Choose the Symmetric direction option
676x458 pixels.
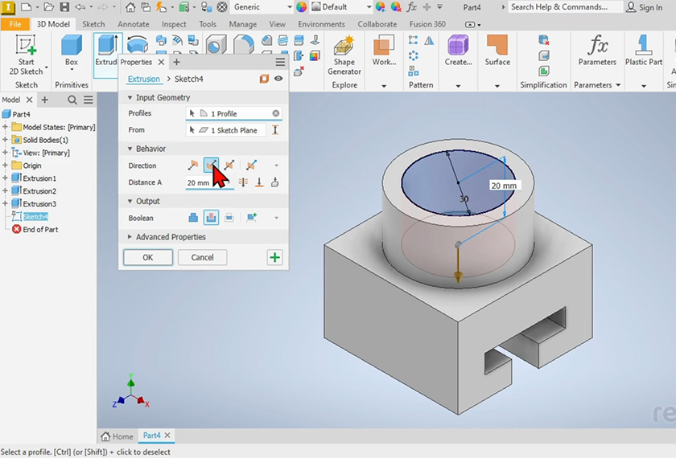coord(229,166)
